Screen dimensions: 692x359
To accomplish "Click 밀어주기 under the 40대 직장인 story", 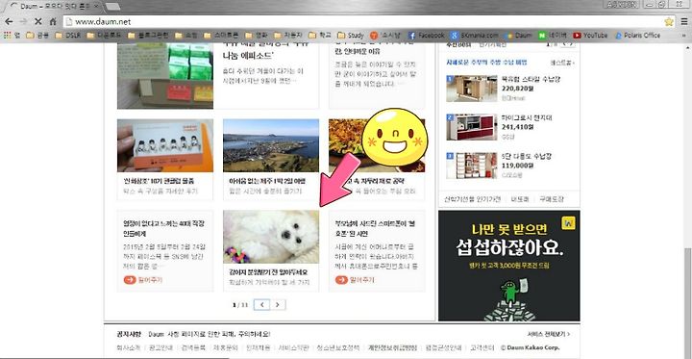I will (x=143, y=280).
